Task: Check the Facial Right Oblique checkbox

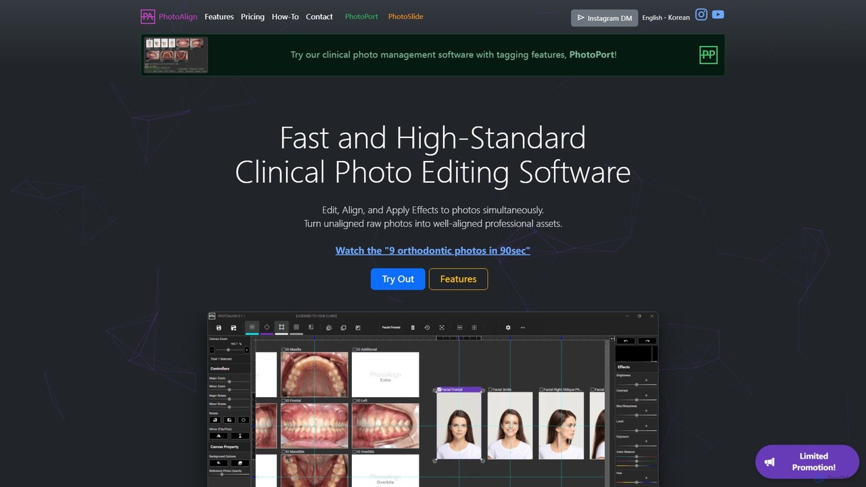Action: pyautogui.click(x=541, y=390)
